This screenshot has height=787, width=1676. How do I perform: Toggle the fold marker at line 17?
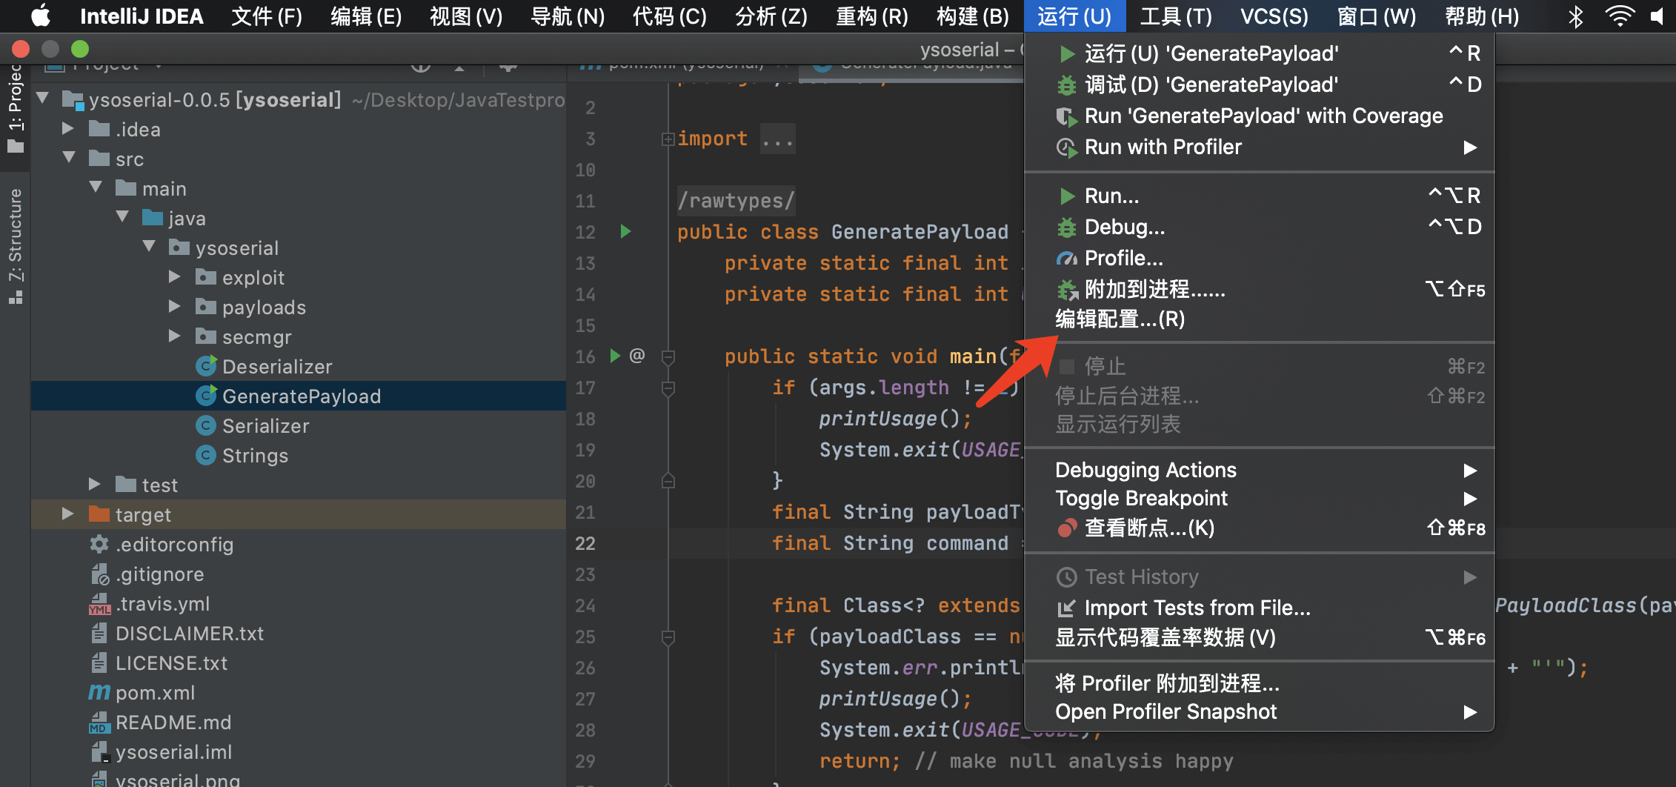[x=668, y=388]
